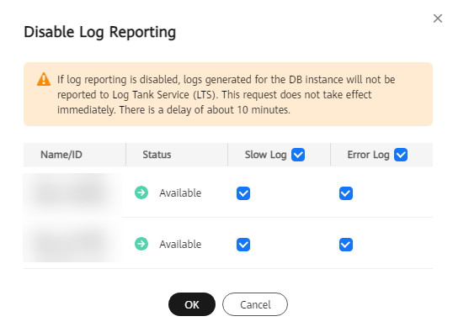Uncheck Slow Log for the second instance

(243, 245)
